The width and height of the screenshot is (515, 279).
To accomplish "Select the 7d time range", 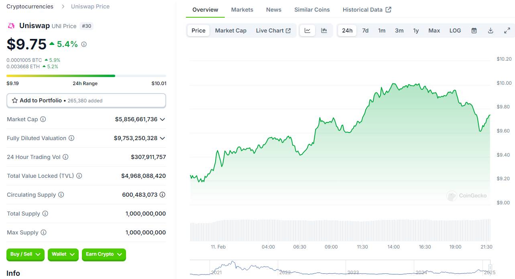I will [x=365, y=31].
